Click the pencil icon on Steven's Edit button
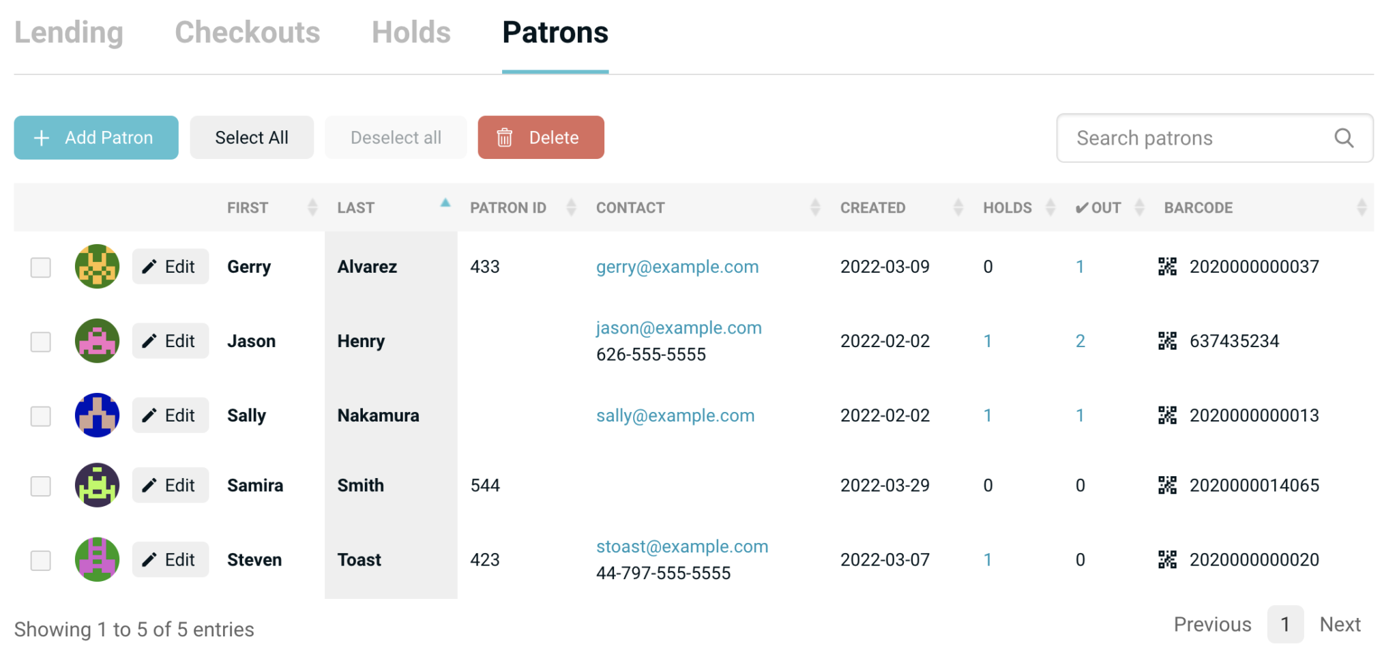Screen dimensions: 1397x665 tap(149, 559)
